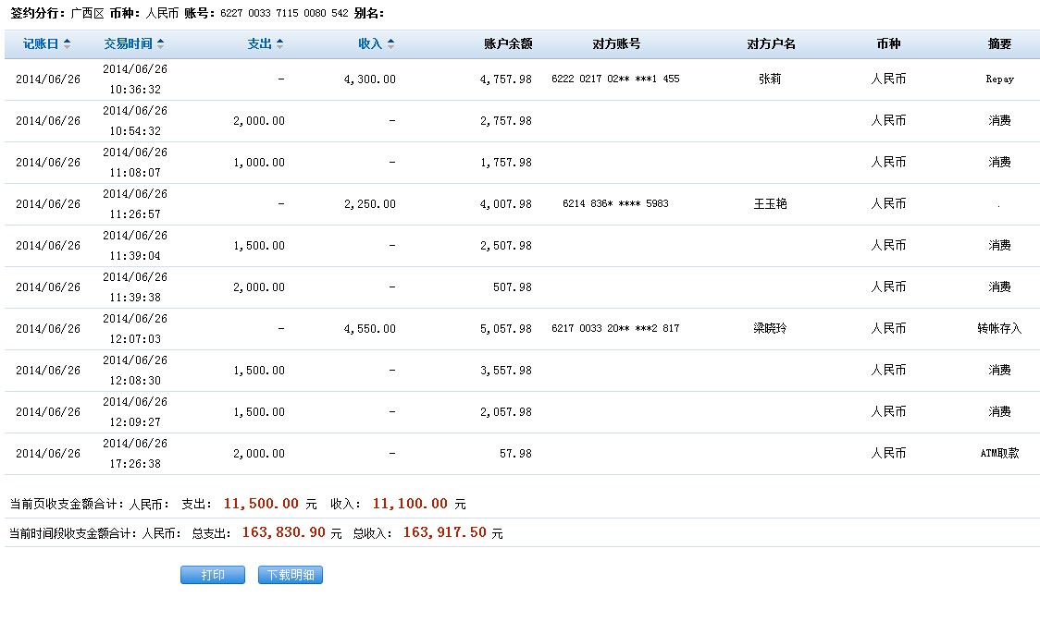1040x622 pixels.
Task: Click the 下载明细 button
Action: tap(291, 575)
